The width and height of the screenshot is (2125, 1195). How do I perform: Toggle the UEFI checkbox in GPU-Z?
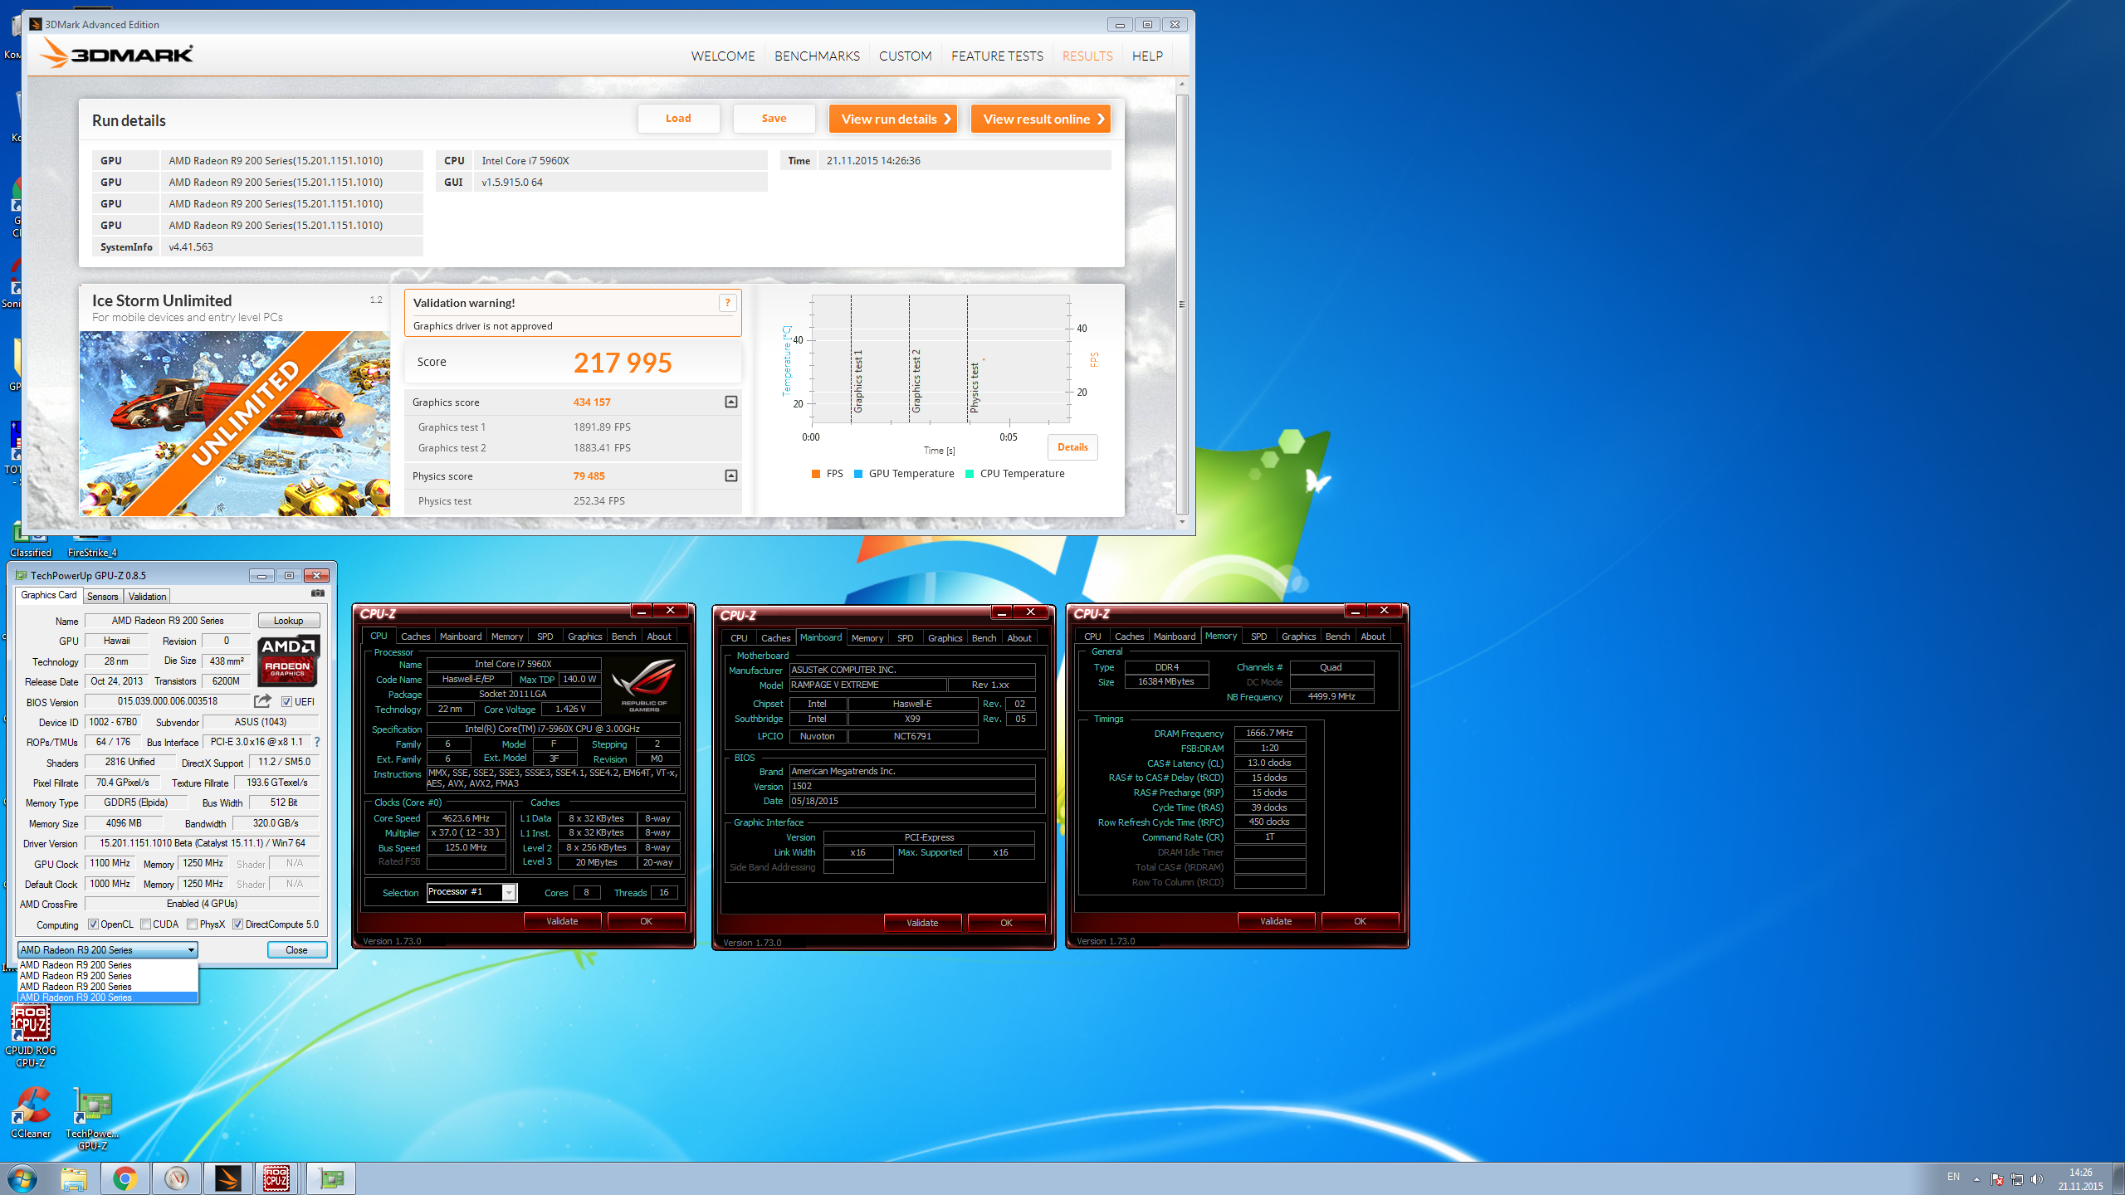point(286,701)
